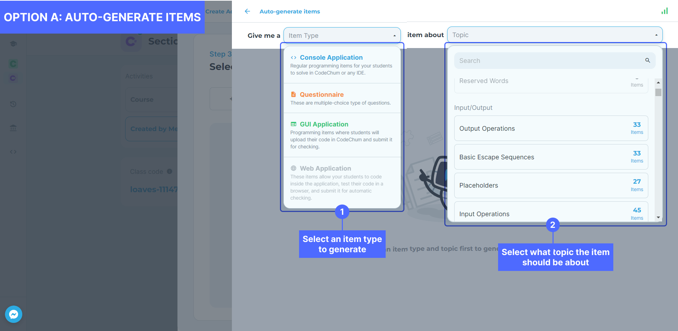Open the history clock sidebar icon
Screen dimensions: 678x331
[13, 104]
